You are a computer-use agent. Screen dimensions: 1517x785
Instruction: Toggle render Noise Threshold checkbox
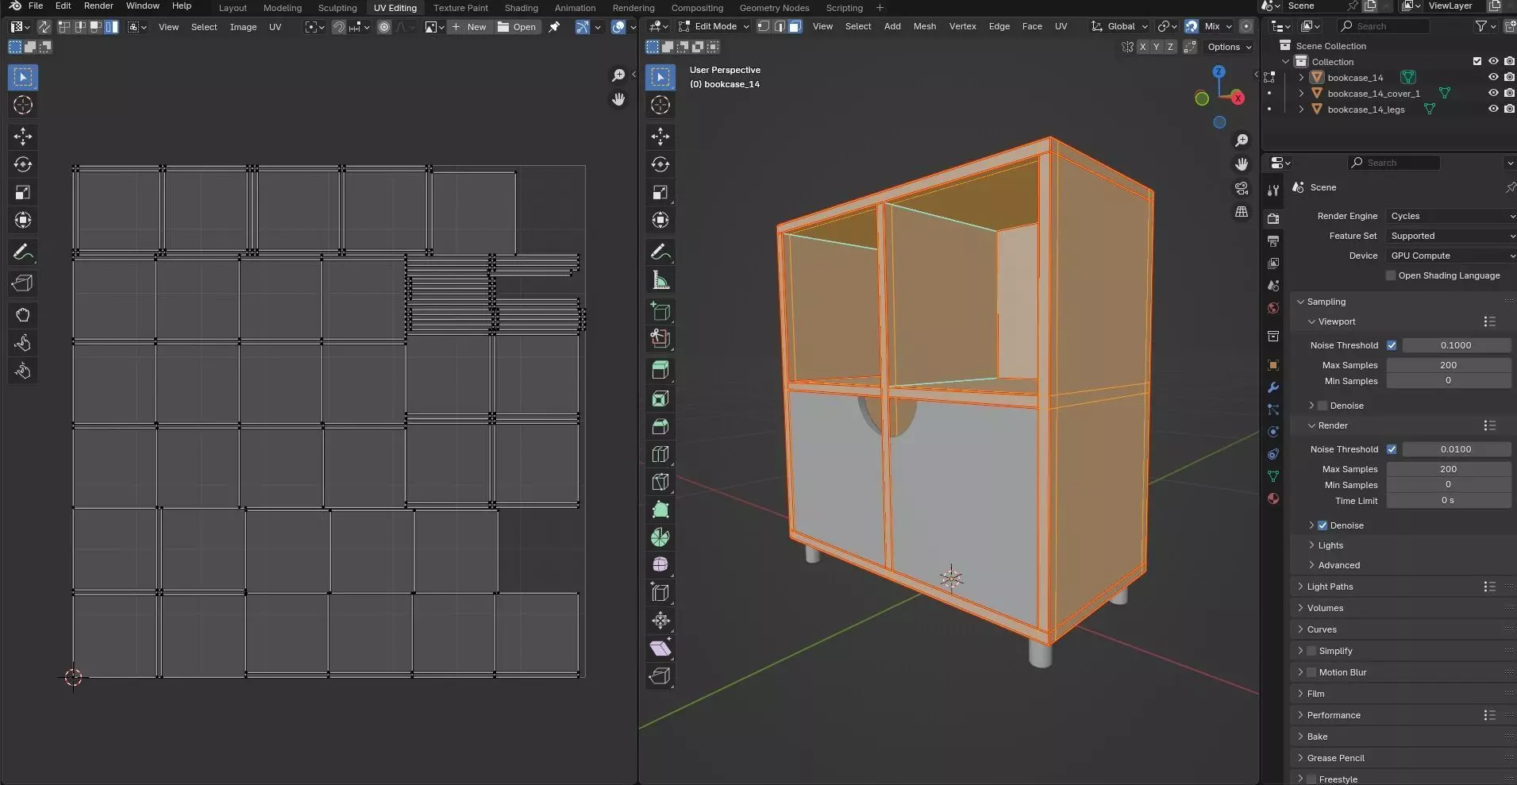coord(1392,449)
